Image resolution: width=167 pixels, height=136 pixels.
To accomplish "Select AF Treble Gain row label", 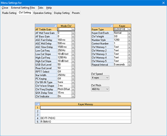I will [x=46, y=29].
